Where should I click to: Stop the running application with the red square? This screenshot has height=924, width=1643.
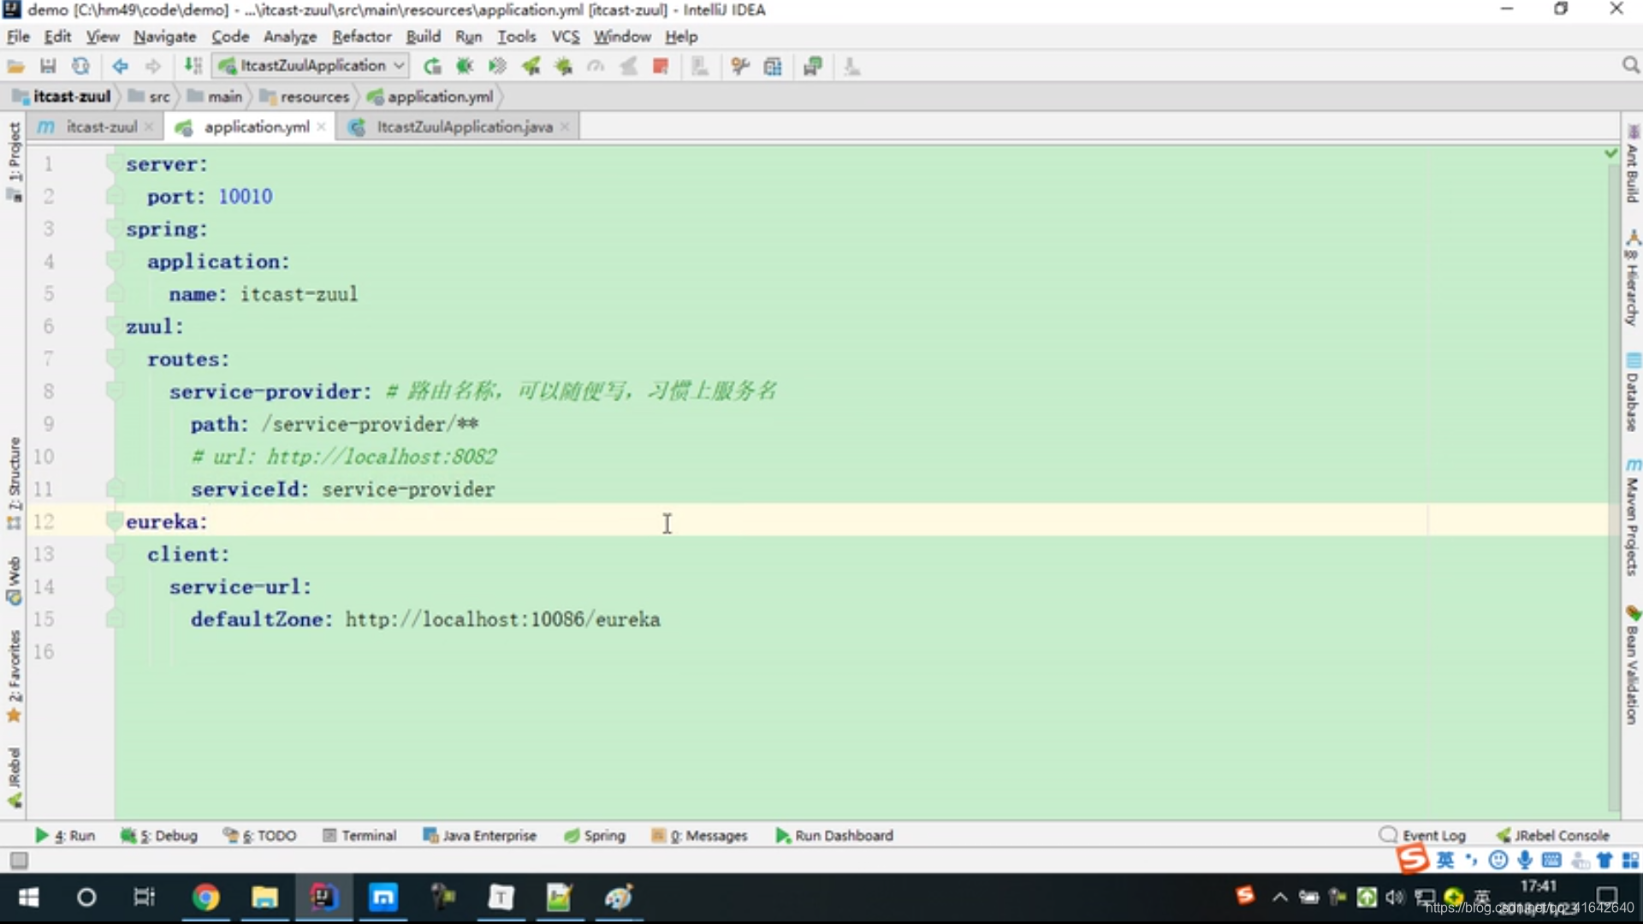(x=660, y=66)
